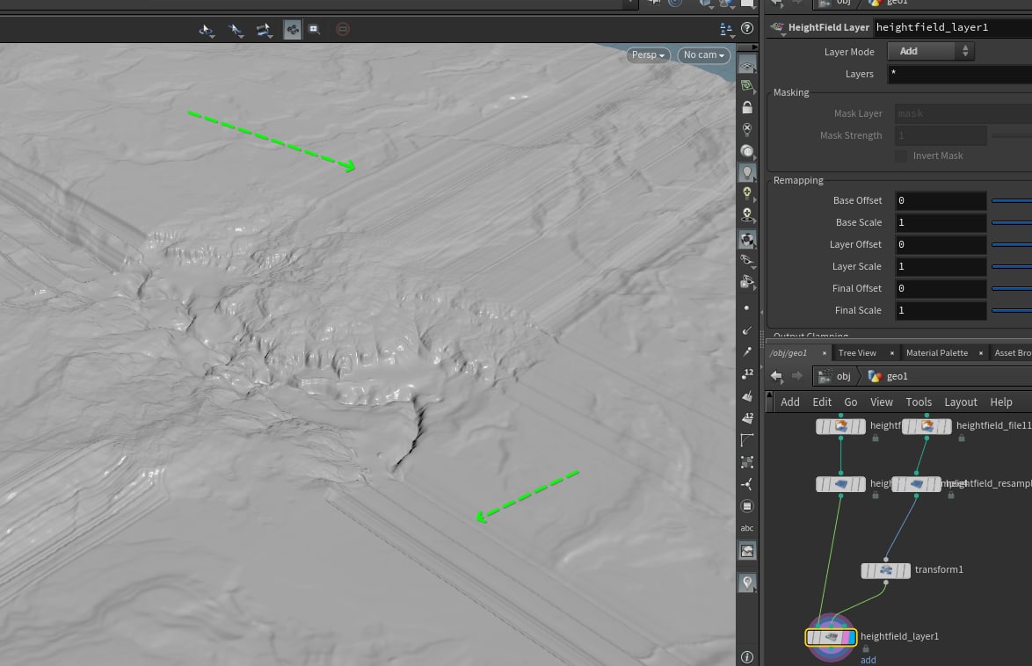Toggle reference plane and ortho grid display
This screenshot has width=1032, height=666.
[747, 66]
